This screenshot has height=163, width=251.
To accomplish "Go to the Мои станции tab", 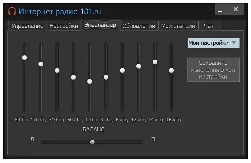I will pyautogui.click(x=178, y=26).
